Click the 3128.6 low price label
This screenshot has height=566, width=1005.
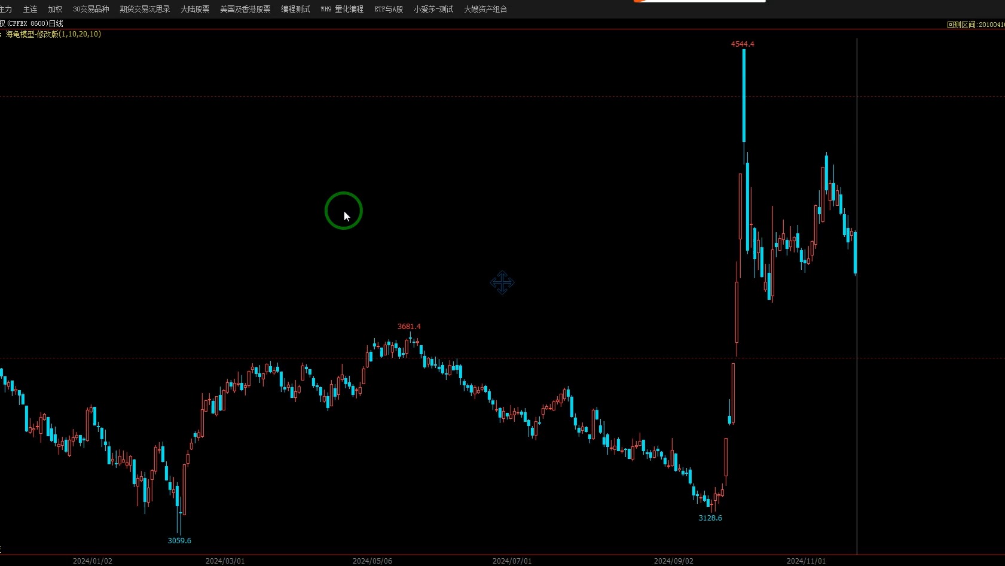710,518
